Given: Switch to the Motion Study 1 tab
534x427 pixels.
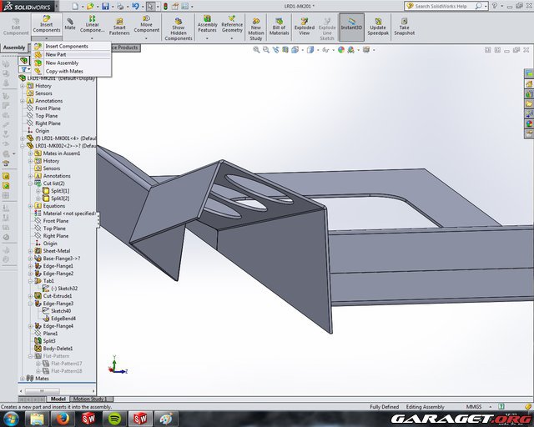Looking at the screenshot, I should tap(88, 399).
